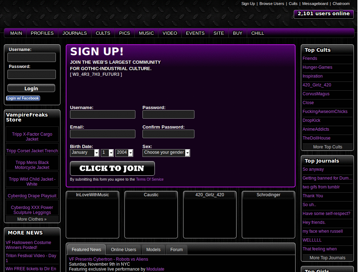Open Have some self-respect? journal
Screen dimensions: 362x272
(326, 214)
